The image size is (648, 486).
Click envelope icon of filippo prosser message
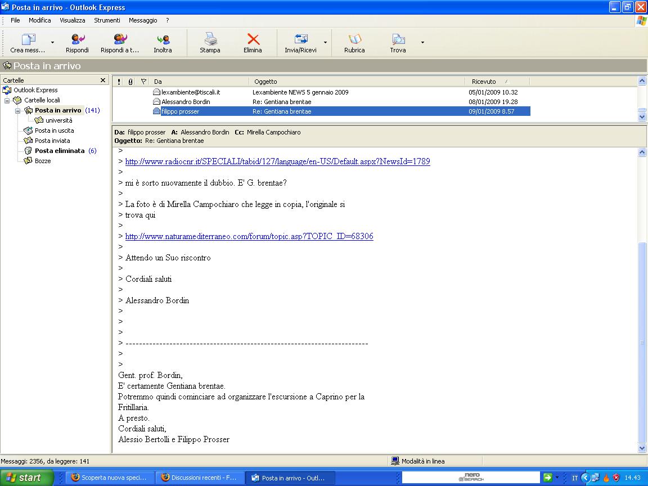point(156,111)
